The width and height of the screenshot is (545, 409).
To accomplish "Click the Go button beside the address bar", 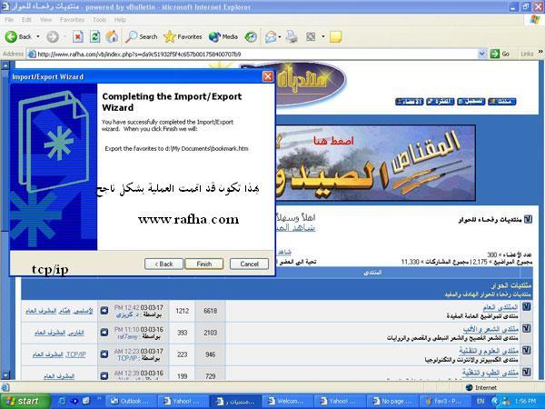I will (x=500, y=54).
